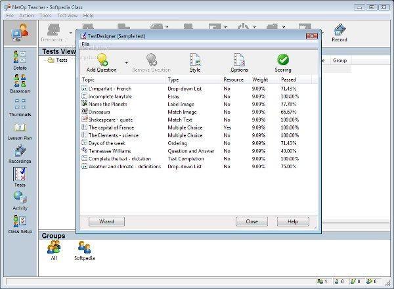The image size is (394, 289).
Task: Open the Test View menu
Action: [x=68, y=16]
